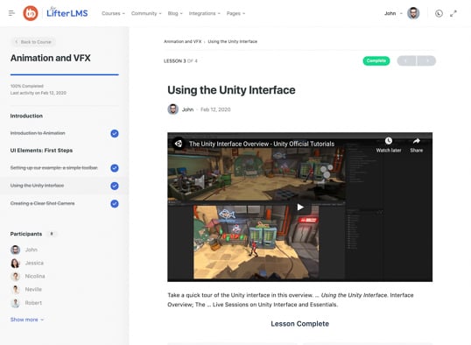This screenshot has height=345, width=471.
Task: Toggle dark mode moon icon
Action: point(439,13)
